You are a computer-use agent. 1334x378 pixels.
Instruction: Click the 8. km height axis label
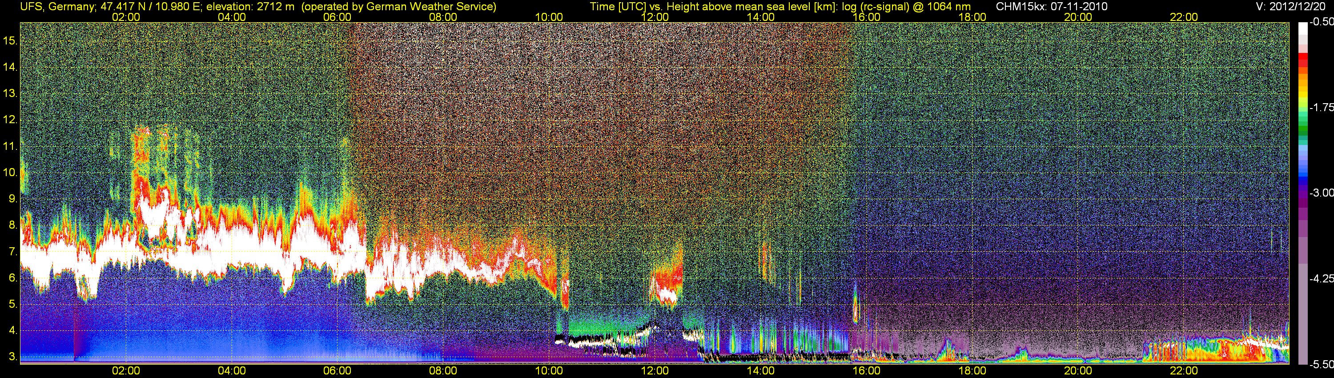[13, 225]
